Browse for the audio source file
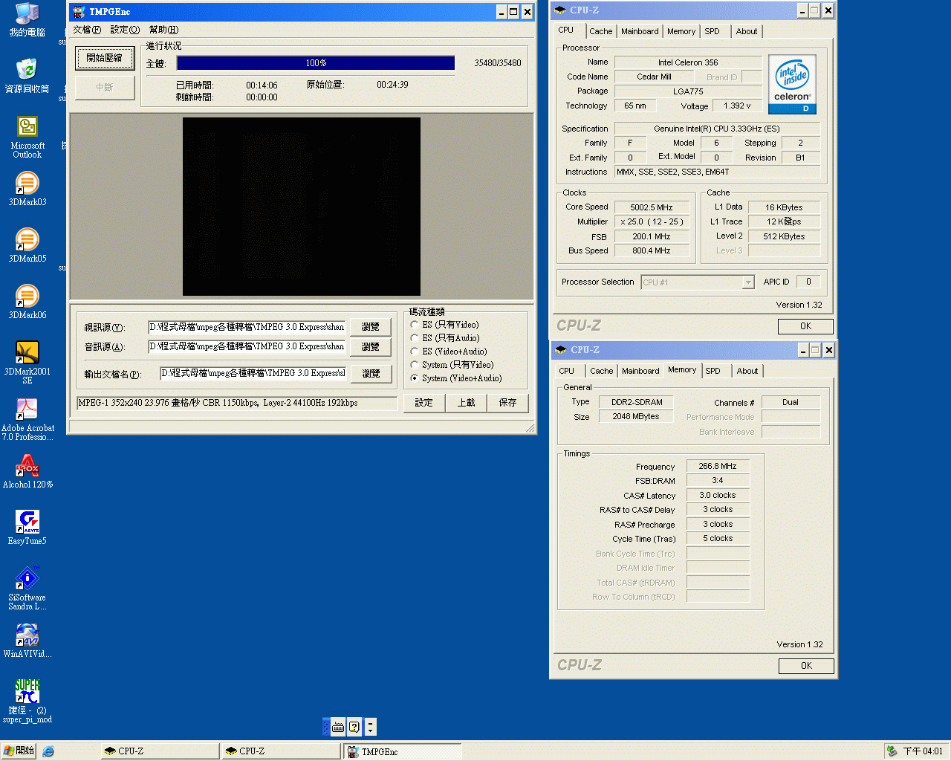 point(371,346)
